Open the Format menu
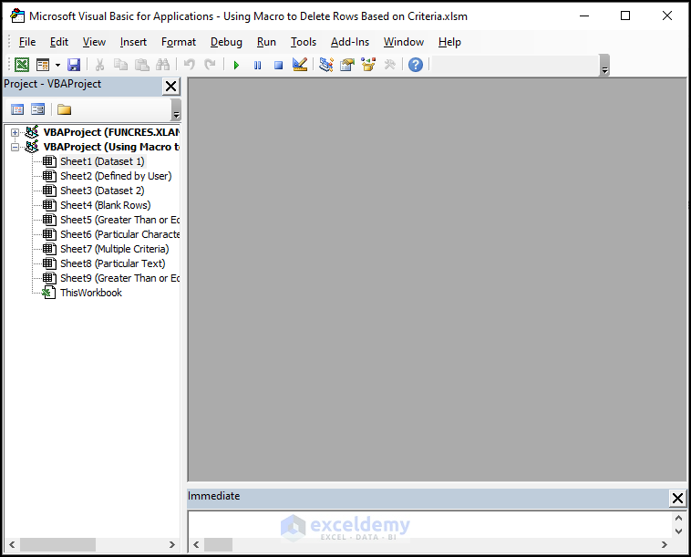 pos(179,42)
